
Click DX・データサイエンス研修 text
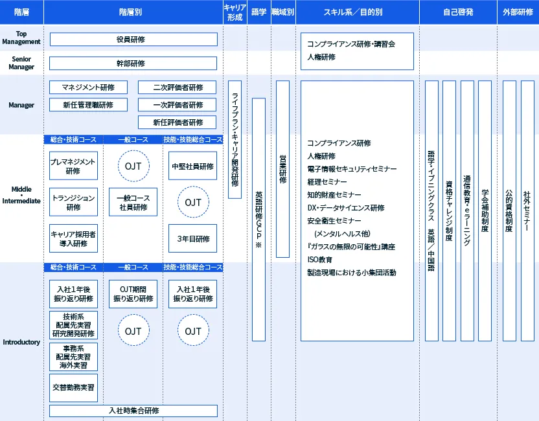click(x=346, y=208)
